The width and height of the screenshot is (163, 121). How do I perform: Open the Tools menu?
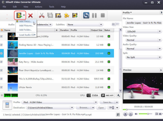[52, 7]
